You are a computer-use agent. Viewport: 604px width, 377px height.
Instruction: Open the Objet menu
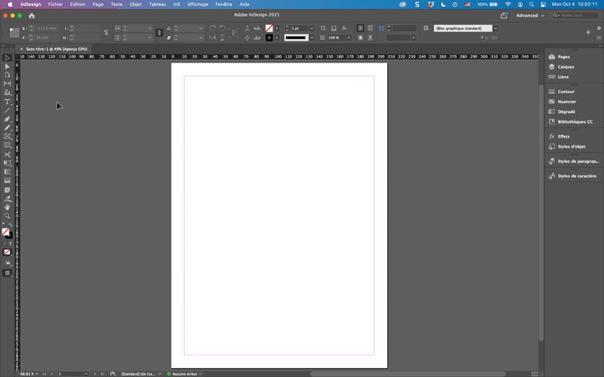pos(135,5)
